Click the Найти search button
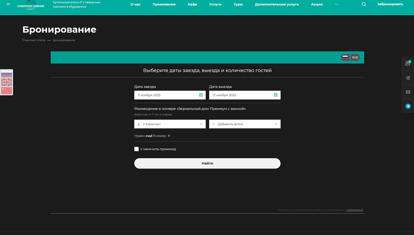Image resolution: width=414 pixels, height=235 pixels. pyautogui.click(x=207, y=163)
